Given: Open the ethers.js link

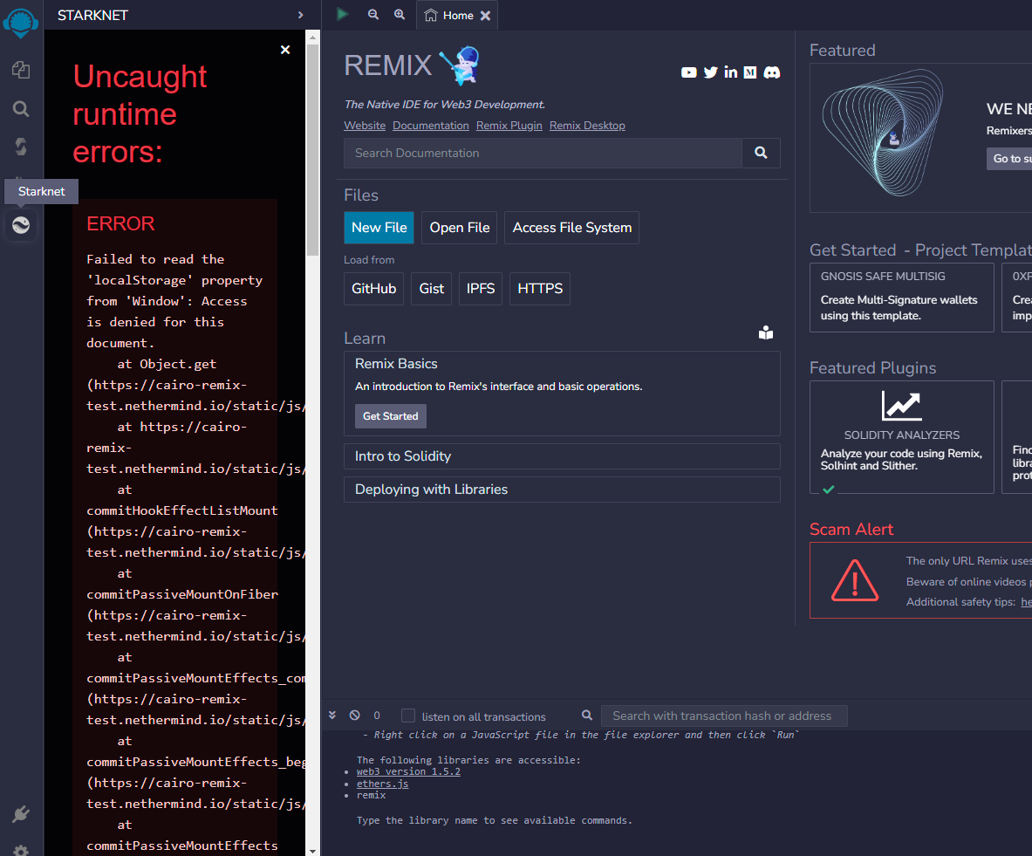Looking at the screenshot, I should click(382, 784).
